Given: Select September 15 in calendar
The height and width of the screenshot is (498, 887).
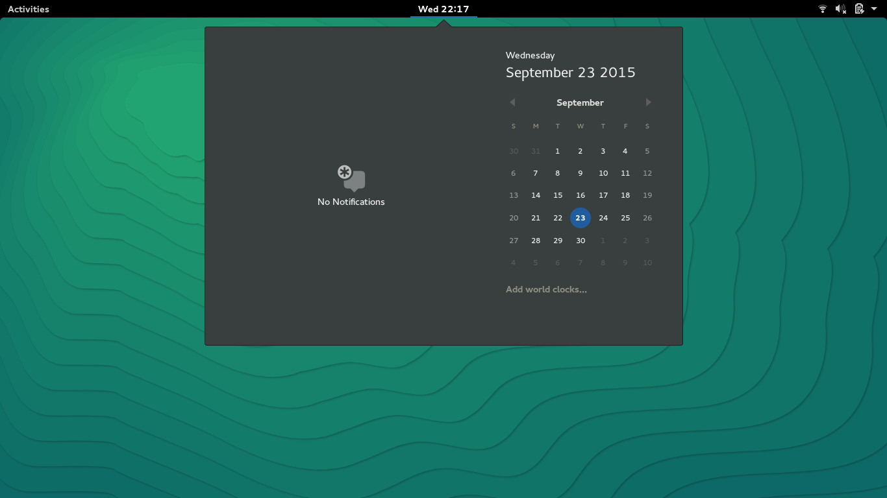Looking at the screenshot, I should pyautogui.click(x=558, y=195).
